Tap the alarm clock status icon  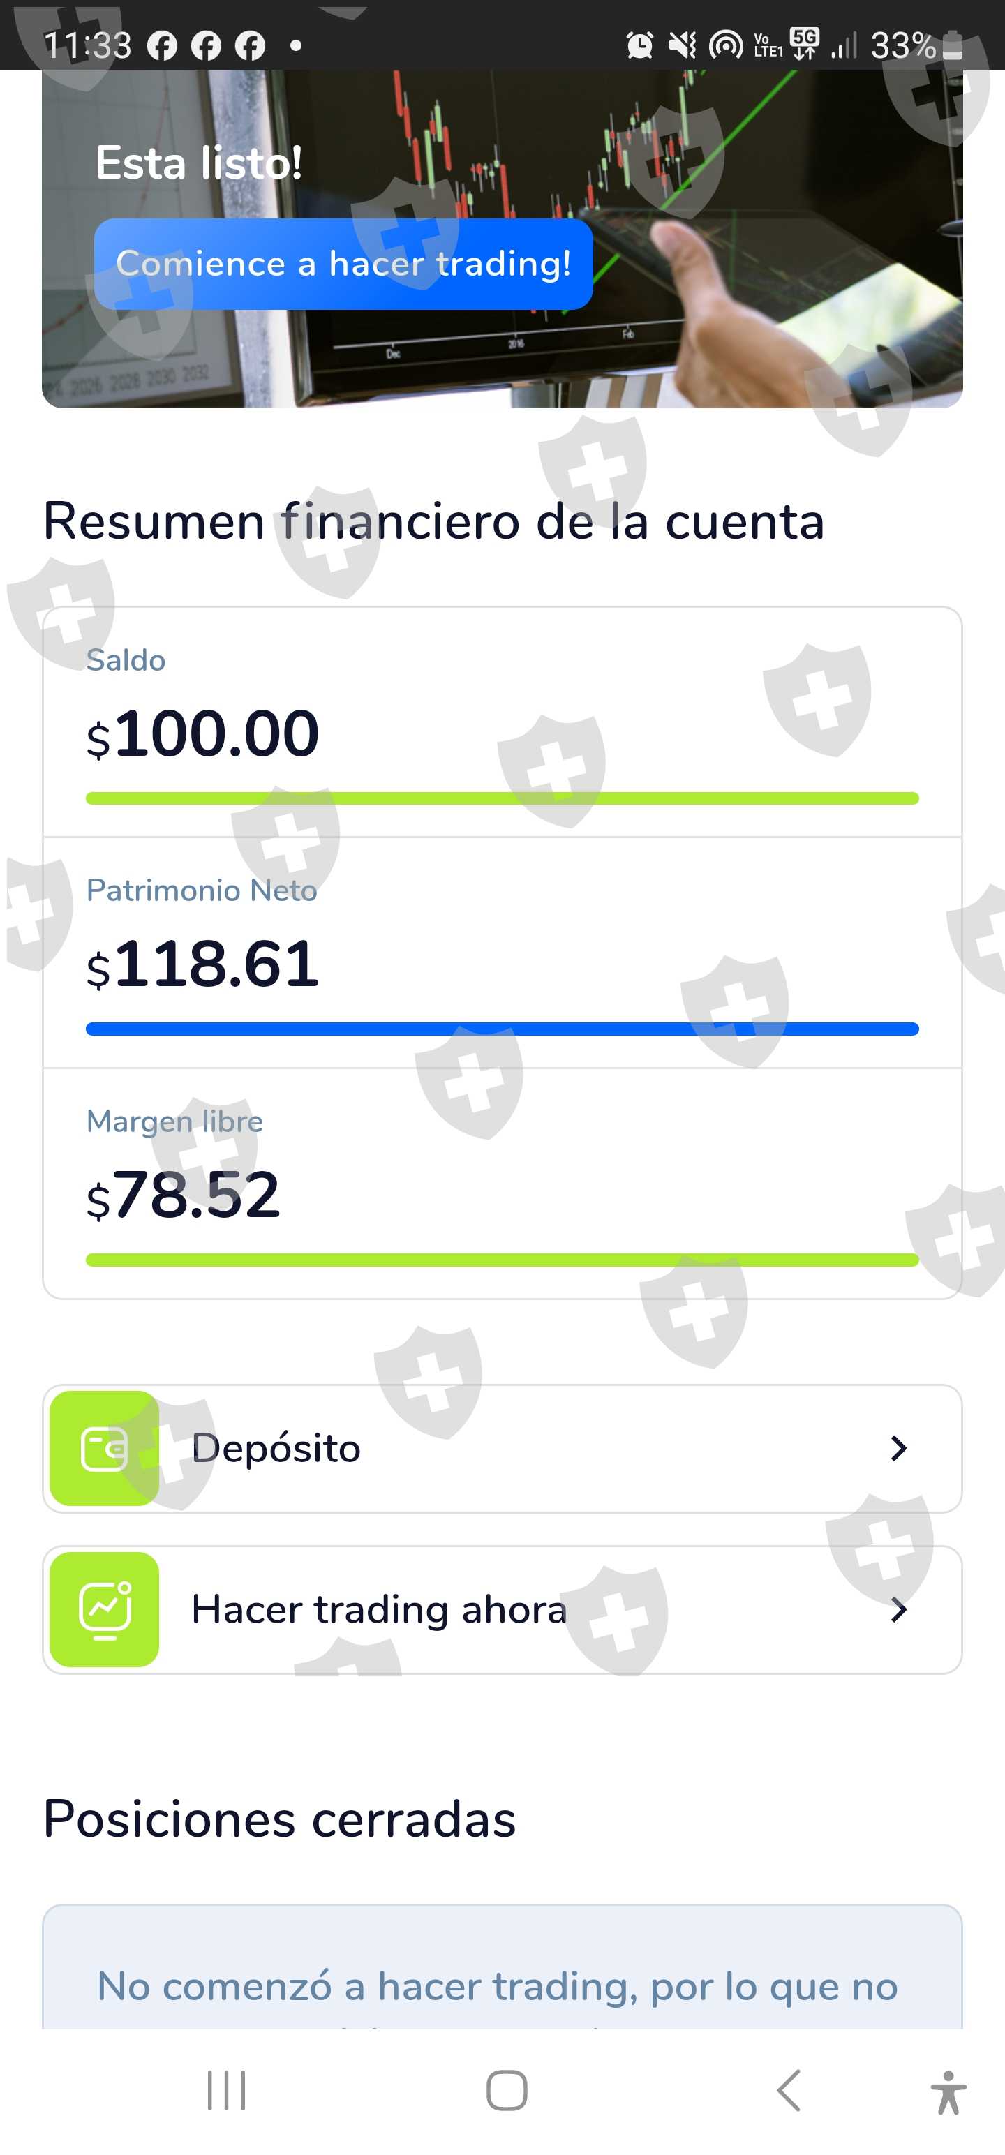[x=639, y=45]
